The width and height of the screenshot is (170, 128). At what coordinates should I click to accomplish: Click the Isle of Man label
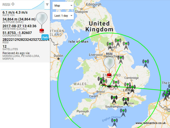[x=78, y=42]
